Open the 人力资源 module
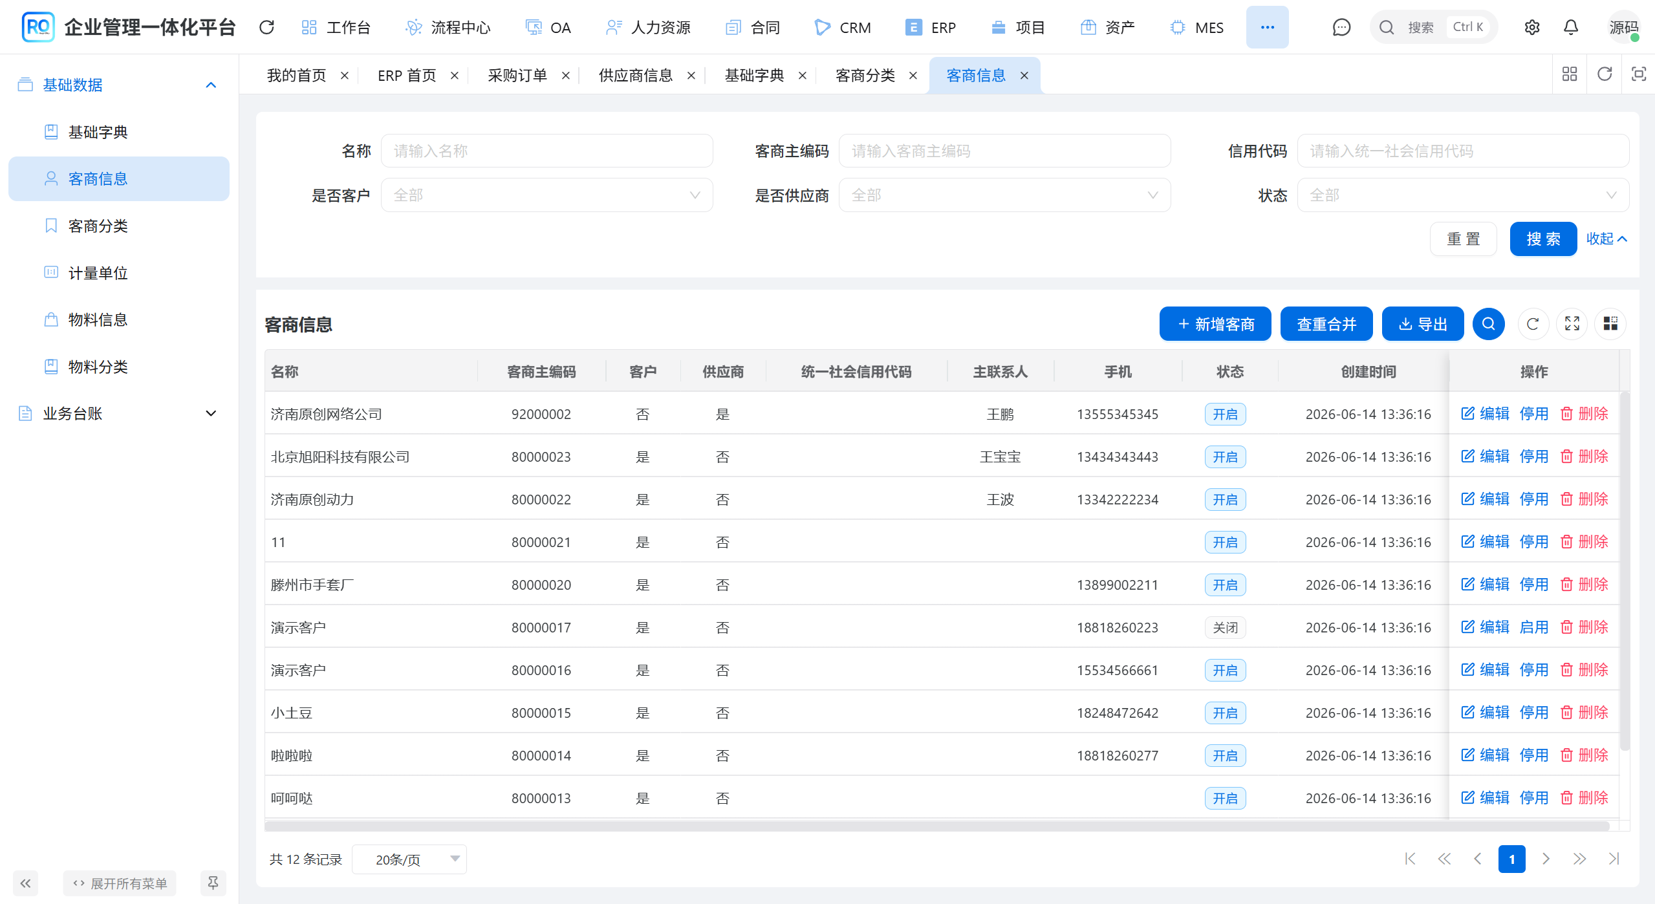 [x=648, y=27]
